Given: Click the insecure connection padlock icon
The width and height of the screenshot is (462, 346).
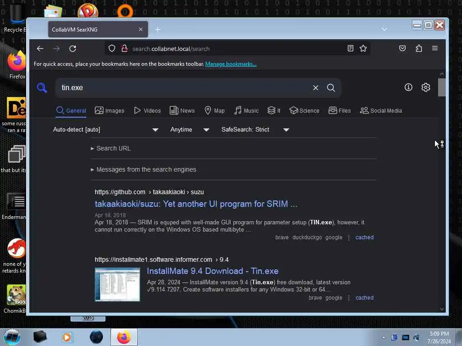Looking at the screenshot, I should pos(125,48).
